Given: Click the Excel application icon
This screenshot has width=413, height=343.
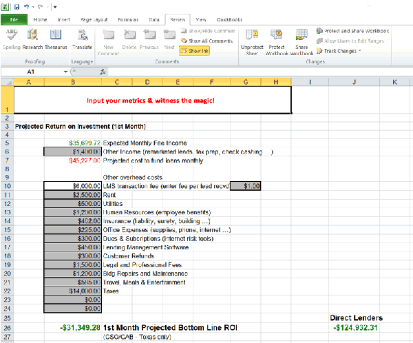Looking at the screenshot, I should [6, 7].
